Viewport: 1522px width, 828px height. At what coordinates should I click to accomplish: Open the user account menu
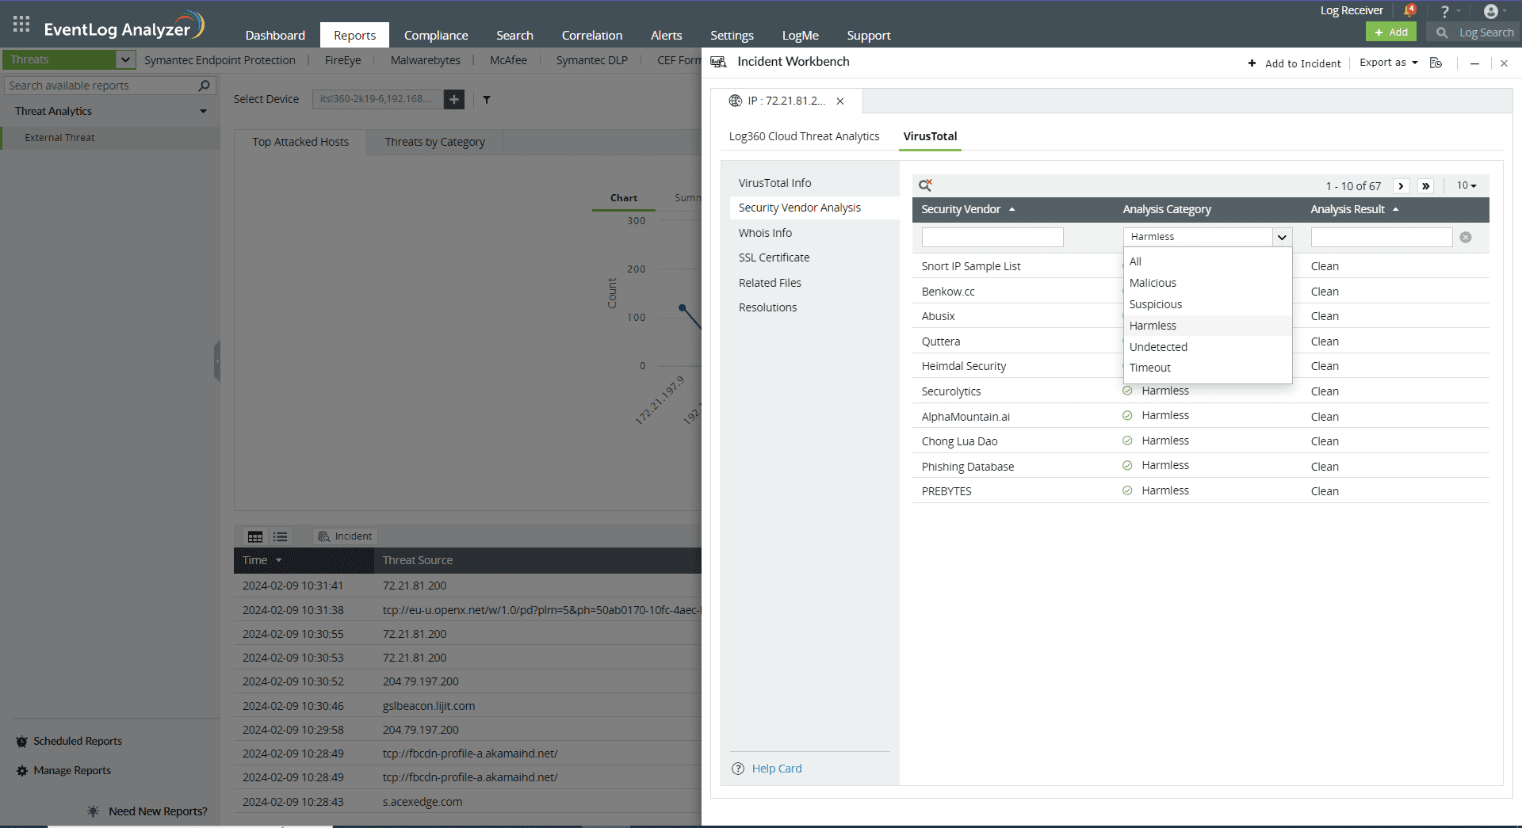[x=1491, y=11]
